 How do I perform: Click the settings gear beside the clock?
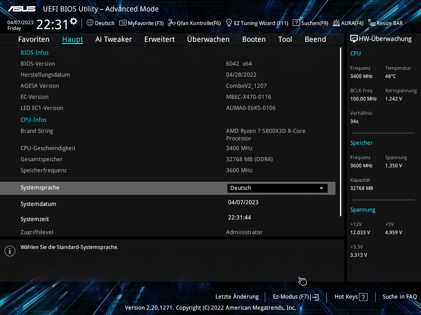point(74,21)
